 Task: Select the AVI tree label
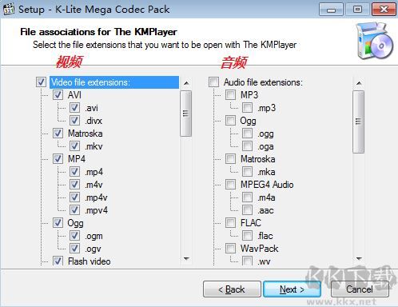(74, 95)
